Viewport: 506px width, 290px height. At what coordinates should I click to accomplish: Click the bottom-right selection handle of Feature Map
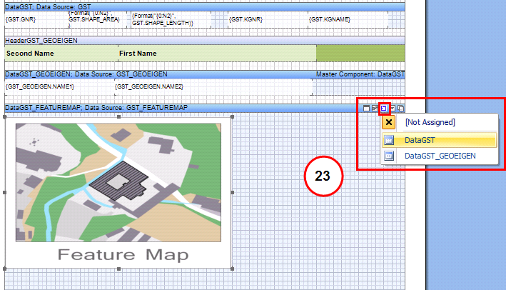pos(233,269)
